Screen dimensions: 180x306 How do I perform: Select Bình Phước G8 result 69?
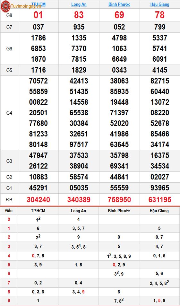(119, 15)
